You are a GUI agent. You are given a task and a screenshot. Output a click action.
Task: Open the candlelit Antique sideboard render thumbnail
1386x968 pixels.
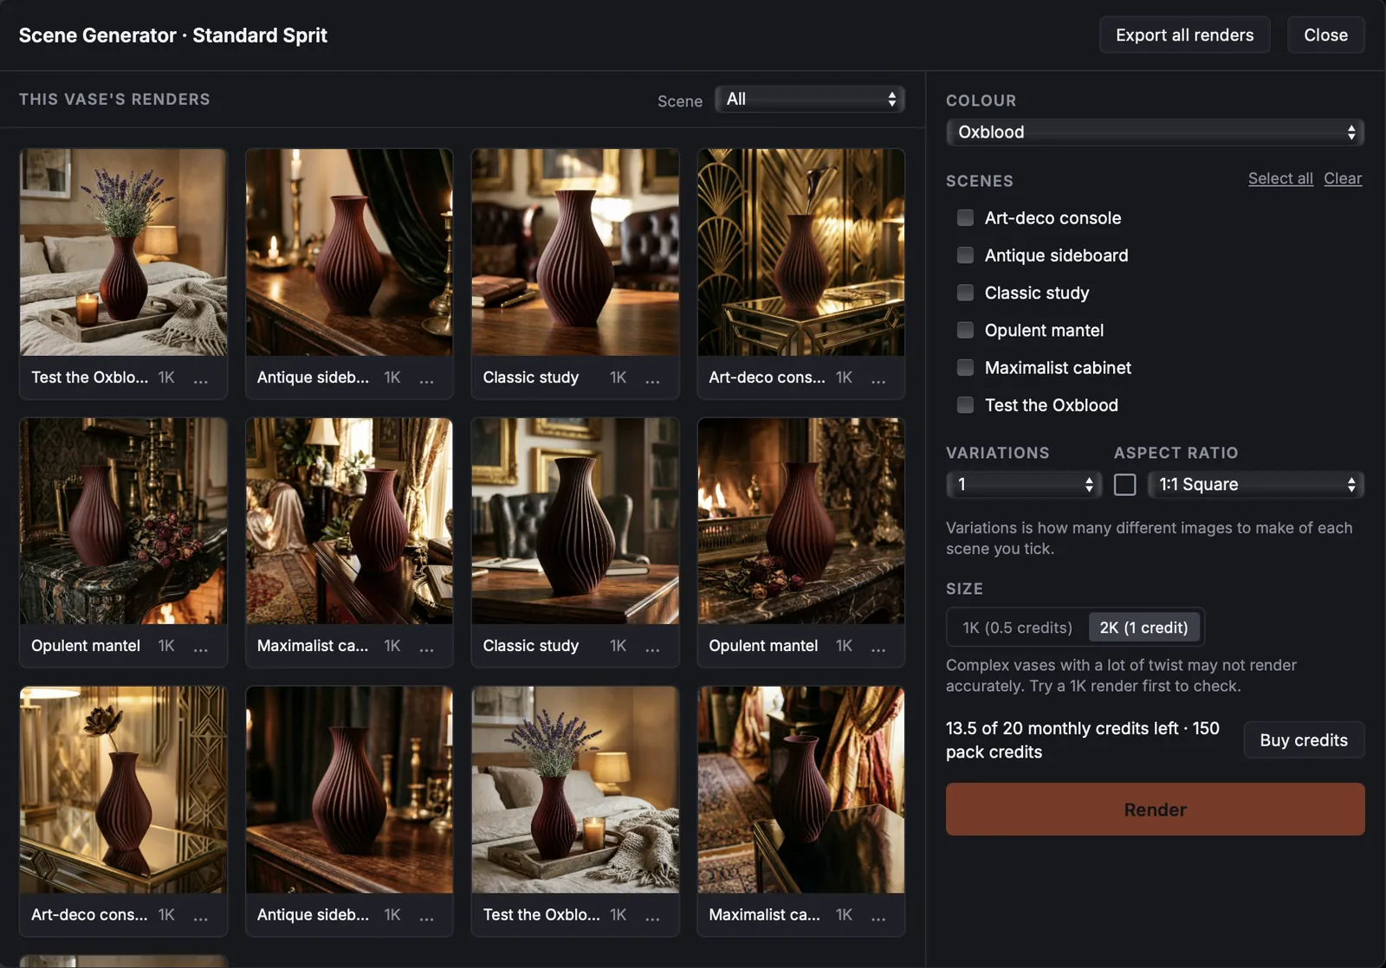(349, 252)
